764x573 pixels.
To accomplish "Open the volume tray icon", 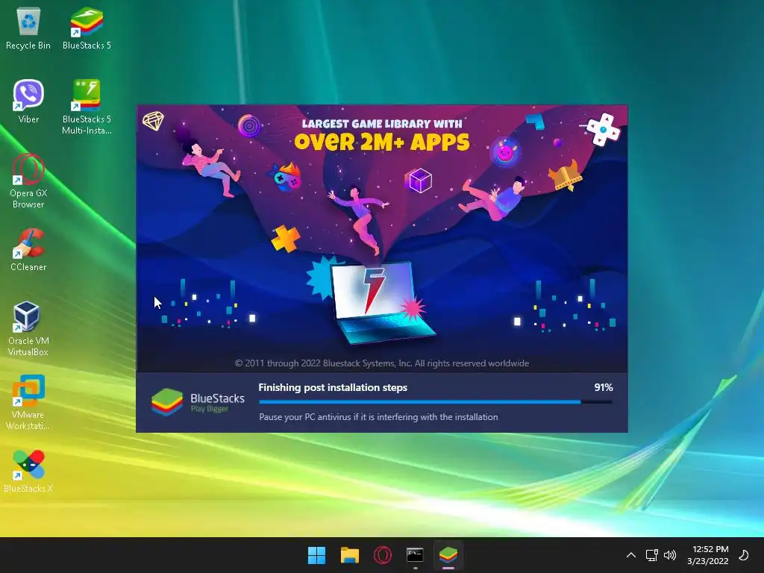I will point(670,555).
